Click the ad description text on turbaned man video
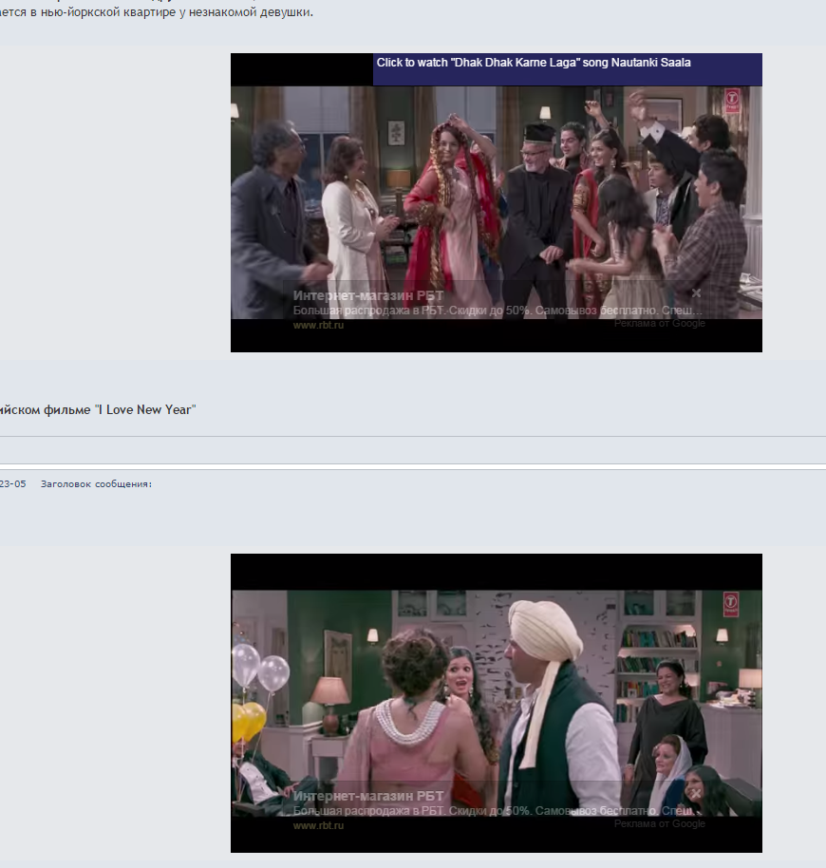This screenshot has height=868, width=826. (497, 811)
